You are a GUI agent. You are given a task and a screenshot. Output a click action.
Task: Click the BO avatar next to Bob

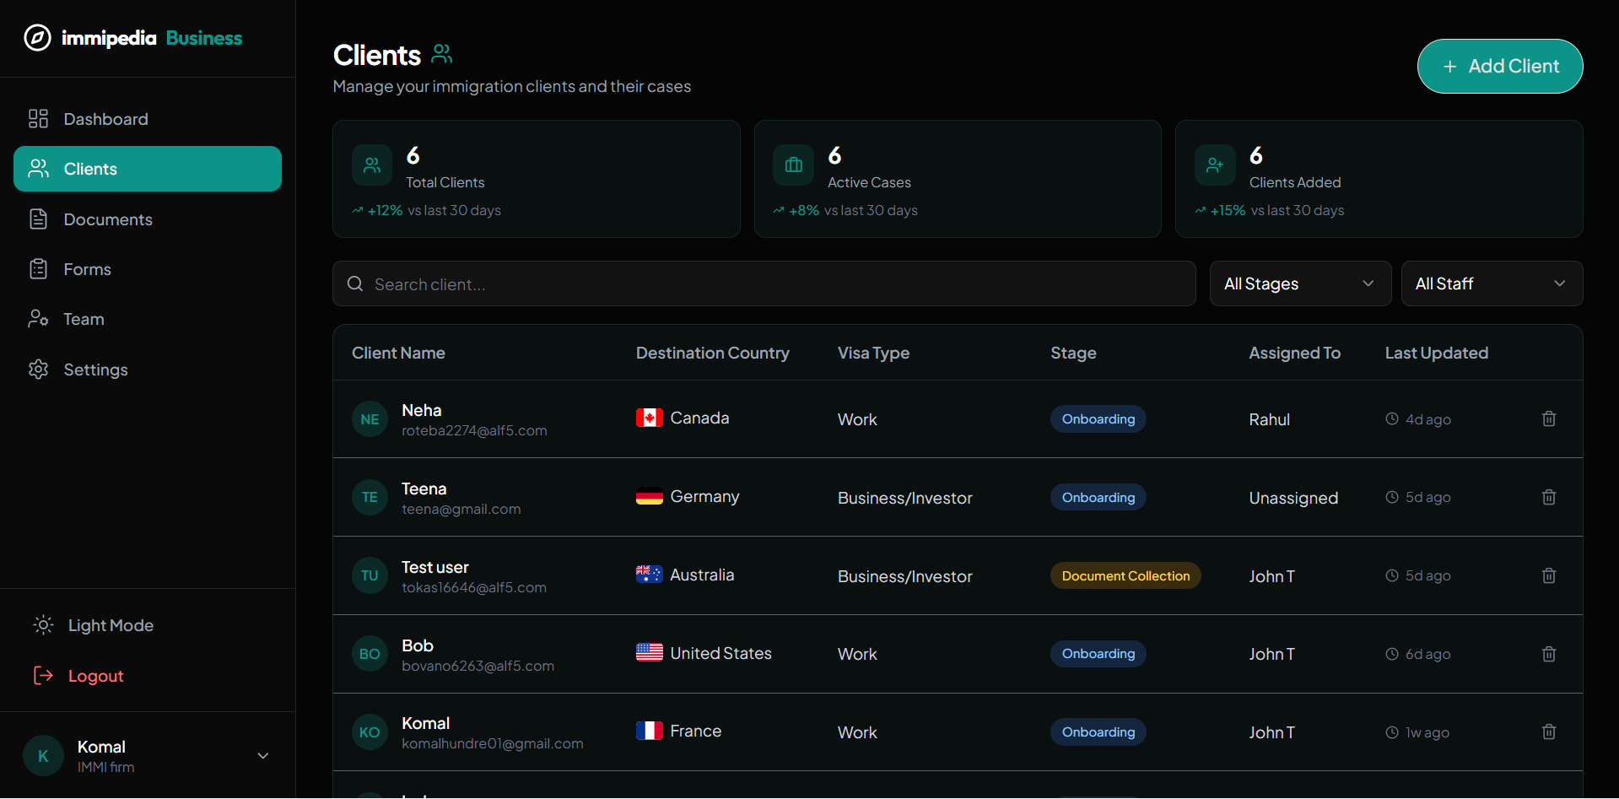370,654
